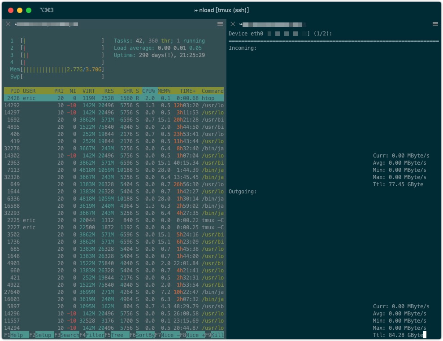This screenshot has height=341, width=443.
Task: Close the left htop pane tab
Action: point(8,24)
